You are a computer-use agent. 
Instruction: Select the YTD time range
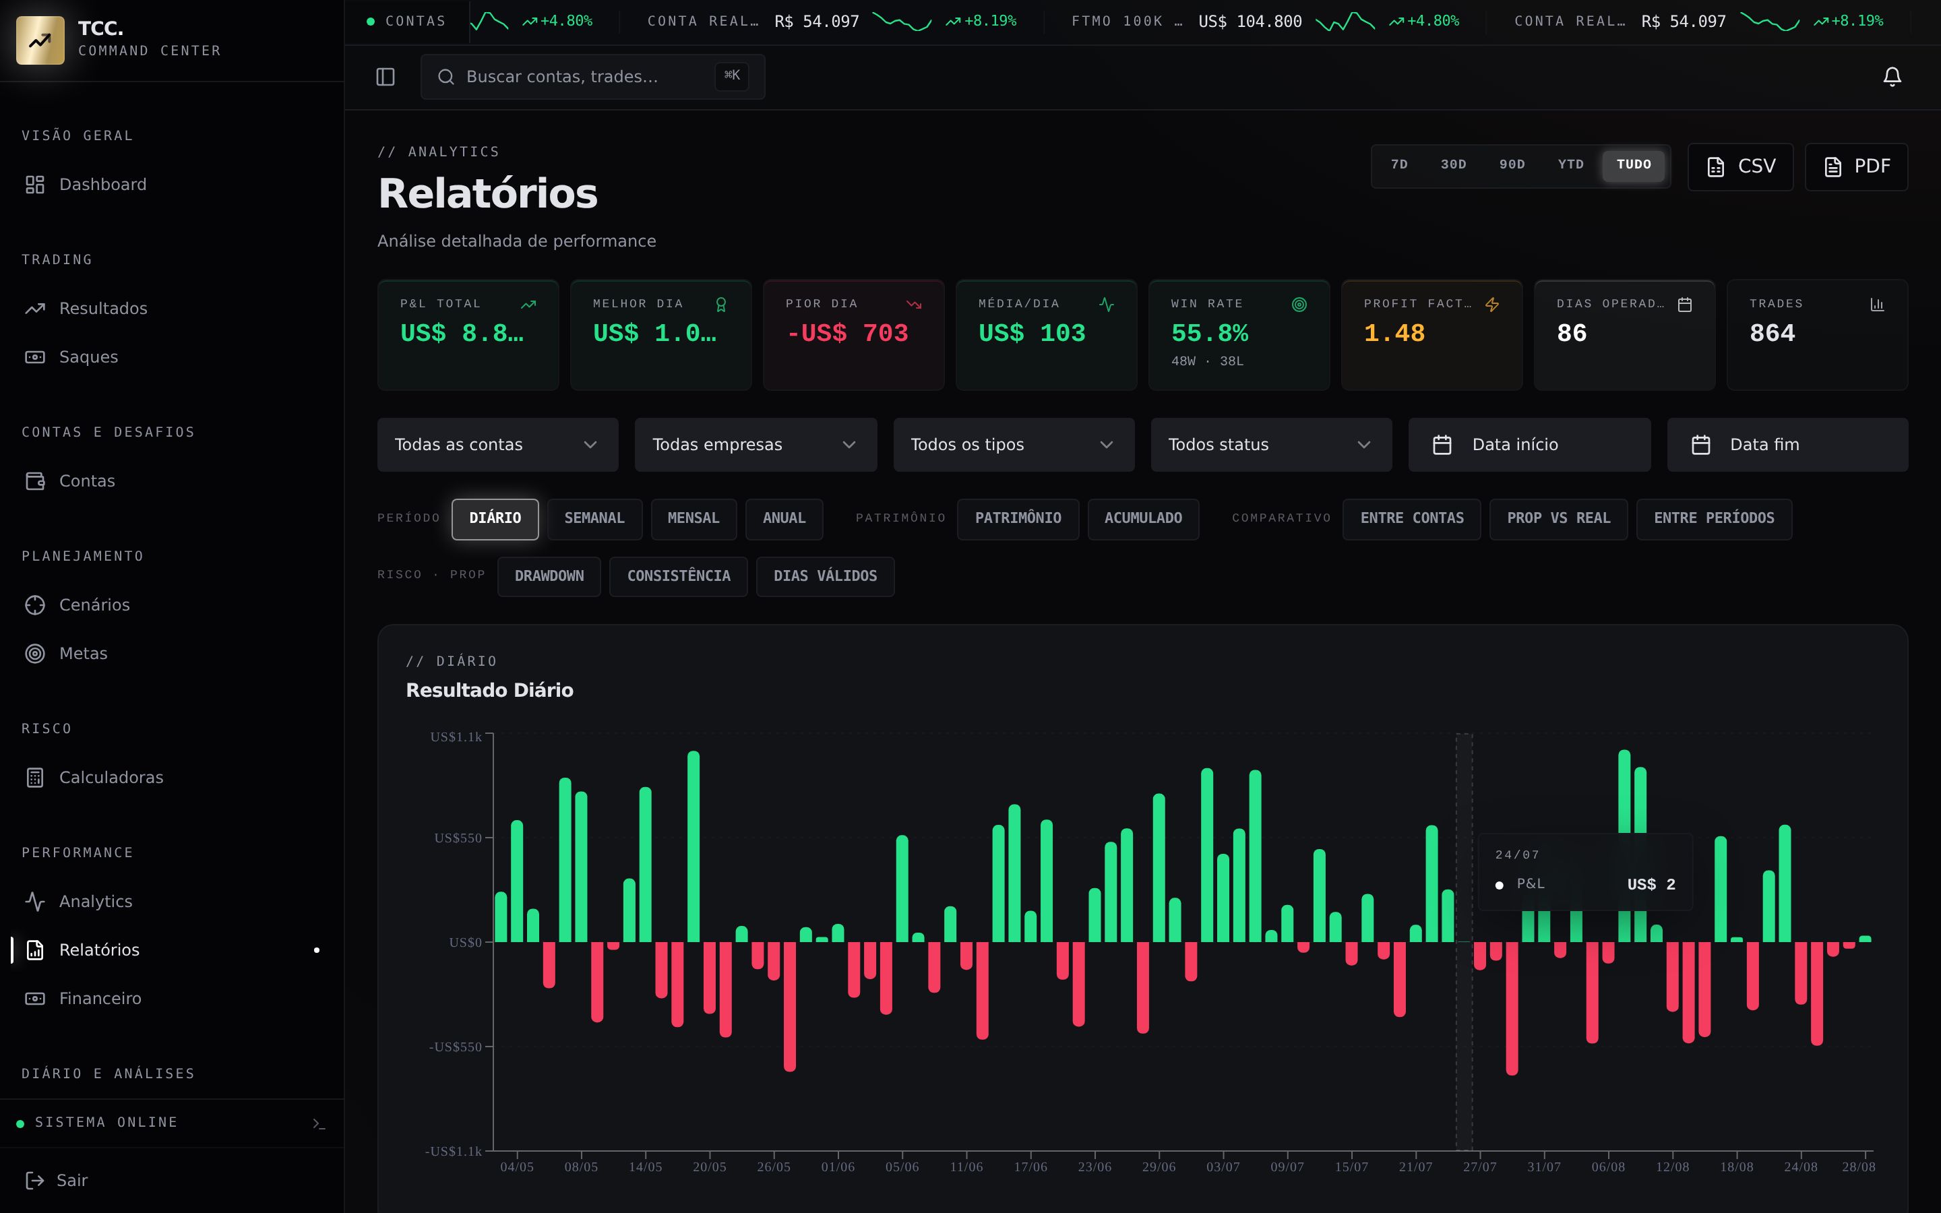click(x=1570, y=164)
